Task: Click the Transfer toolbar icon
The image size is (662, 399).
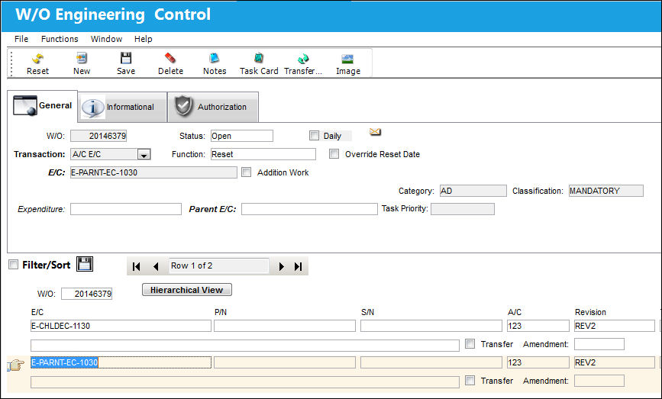Action: click(x=303, y=58)
